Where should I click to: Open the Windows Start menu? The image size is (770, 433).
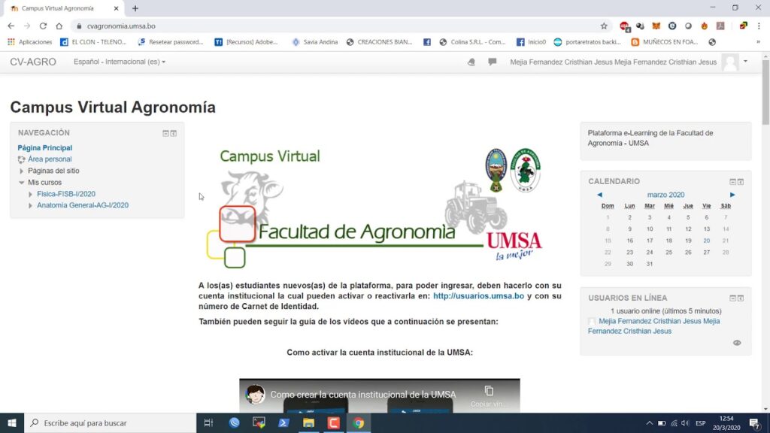click(12, 422)
